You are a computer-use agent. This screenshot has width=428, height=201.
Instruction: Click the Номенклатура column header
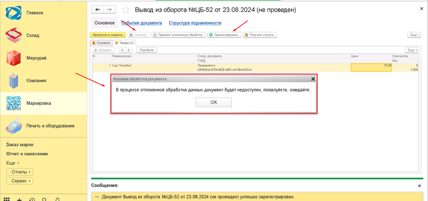pos(154,56)
